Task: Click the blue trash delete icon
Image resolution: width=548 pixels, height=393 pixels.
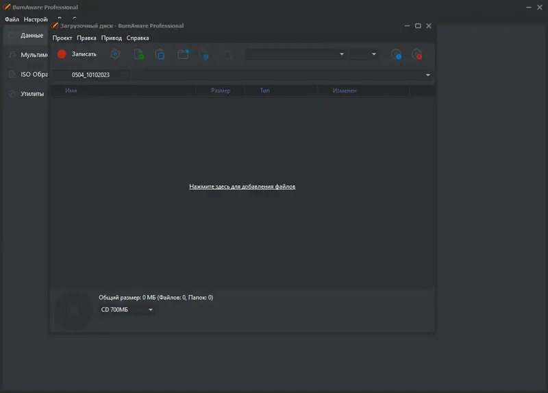Action: (x=206, y=55)
